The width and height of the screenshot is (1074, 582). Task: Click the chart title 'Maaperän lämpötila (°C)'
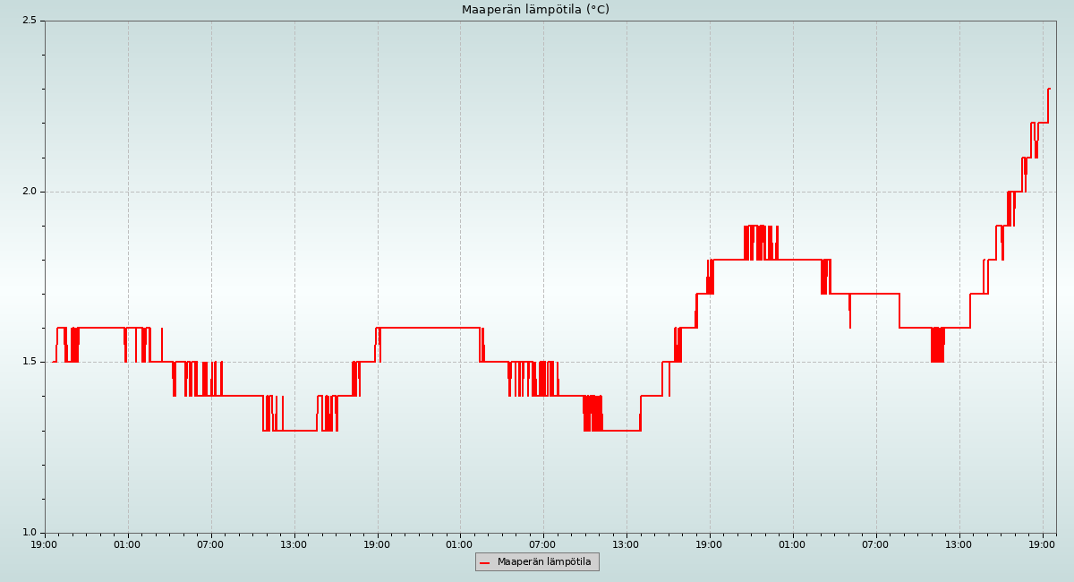coord(535,10)
